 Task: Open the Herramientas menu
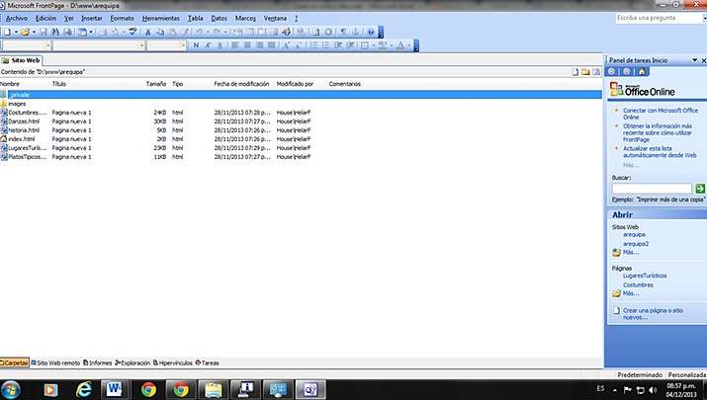click(x=160, y=19)
